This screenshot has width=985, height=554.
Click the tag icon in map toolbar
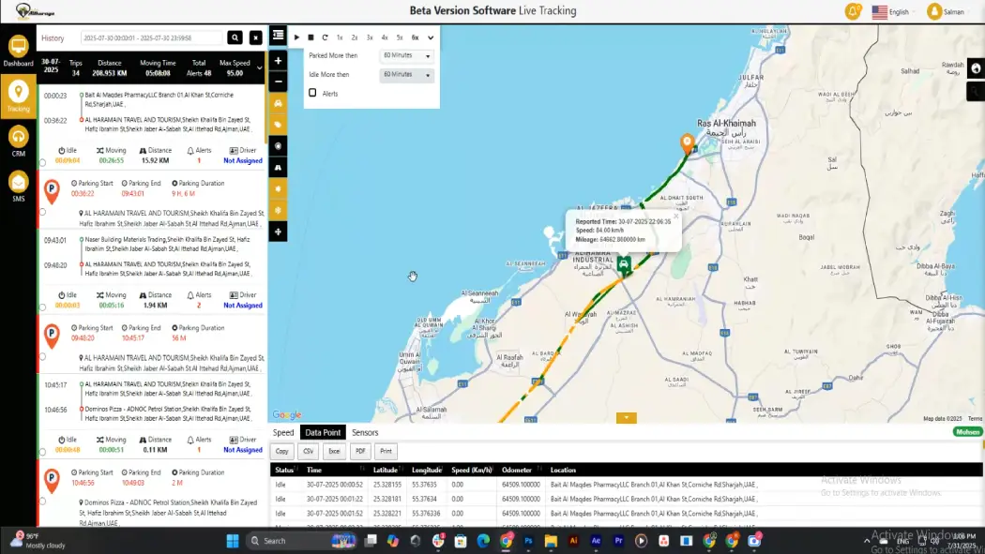pyautogui.click(x=278, y=125)
